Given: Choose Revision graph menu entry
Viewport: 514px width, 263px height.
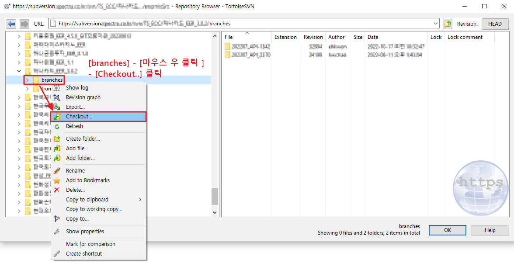Looking at the screenshot, I should click(99, 97).
